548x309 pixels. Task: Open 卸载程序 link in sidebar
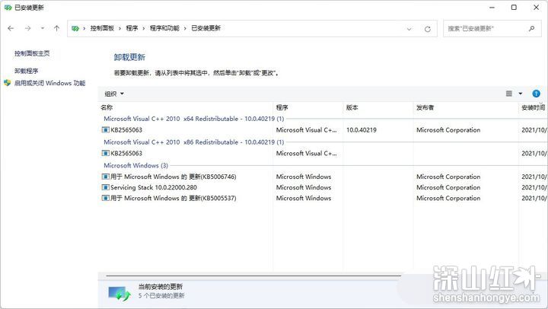(x=26, y=71)
